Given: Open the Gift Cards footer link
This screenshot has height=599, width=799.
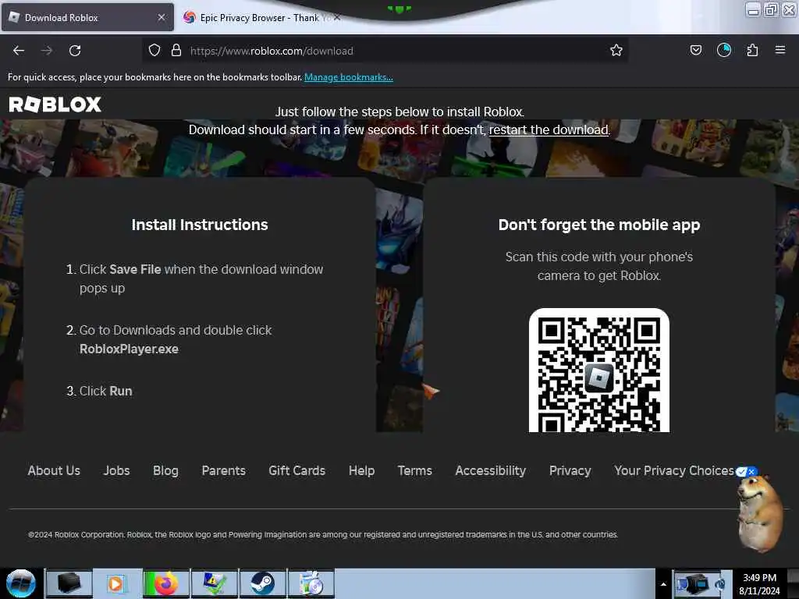Looking at the screenshot, I should (x=297, y=470).
